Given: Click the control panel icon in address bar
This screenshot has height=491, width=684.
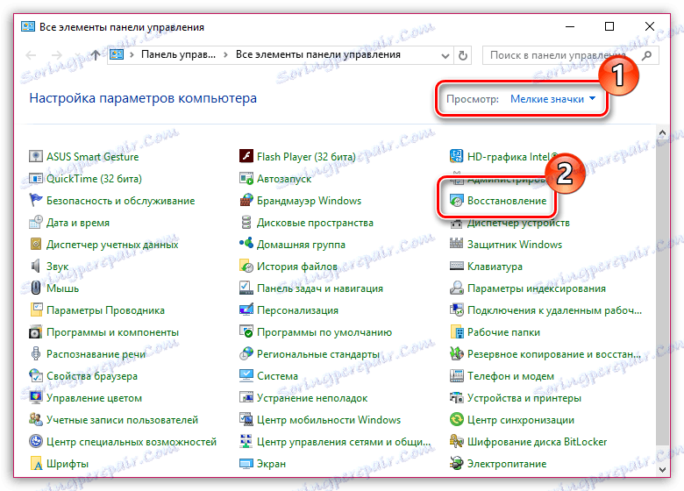Looking at the screenshot, I should pyautogui.click(x=117, y=54).
